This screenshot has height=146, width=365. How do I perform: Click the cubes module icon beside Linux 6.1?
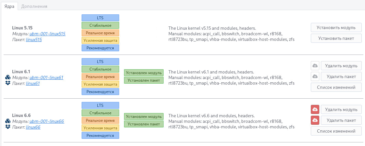pos(8,77)
